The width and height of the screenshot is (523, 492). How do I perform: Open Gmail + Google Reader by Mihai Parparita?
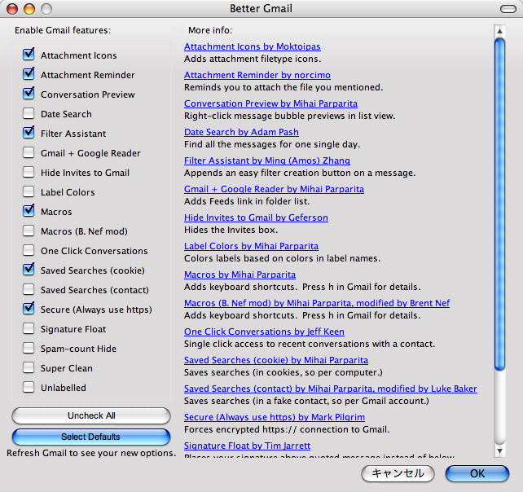275,189
